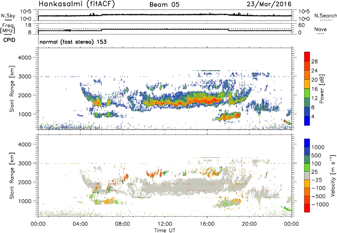Click the red top segment of Power colorbar
Image resolution: width=337 pixels, height=233 pixels.
[x=307, y=56]
